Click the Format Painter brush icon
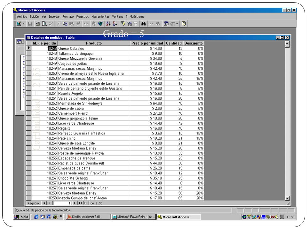Viewport: 307px width, 230px height. 78,24
